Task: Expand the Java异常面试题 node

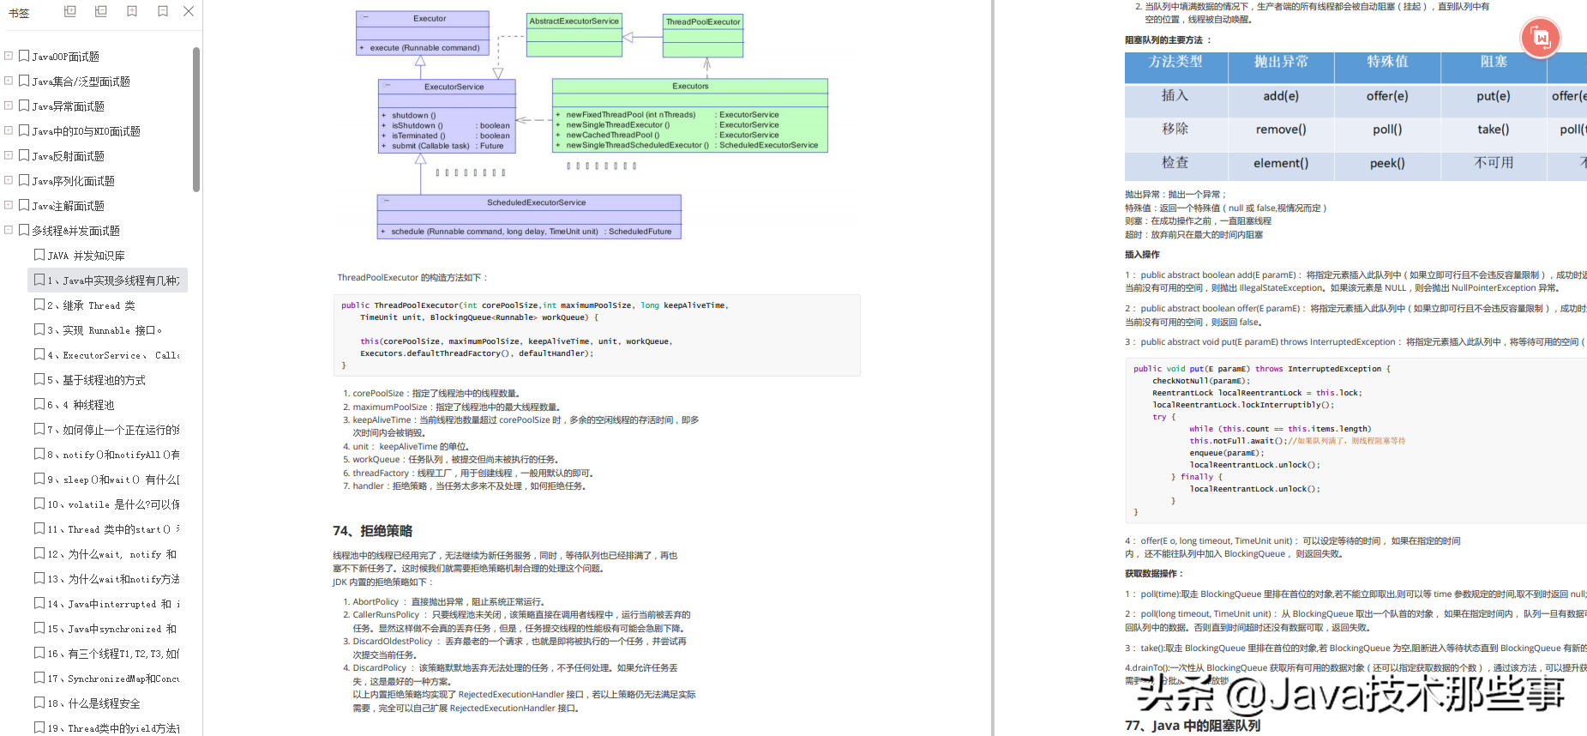Action: point(9,106)
